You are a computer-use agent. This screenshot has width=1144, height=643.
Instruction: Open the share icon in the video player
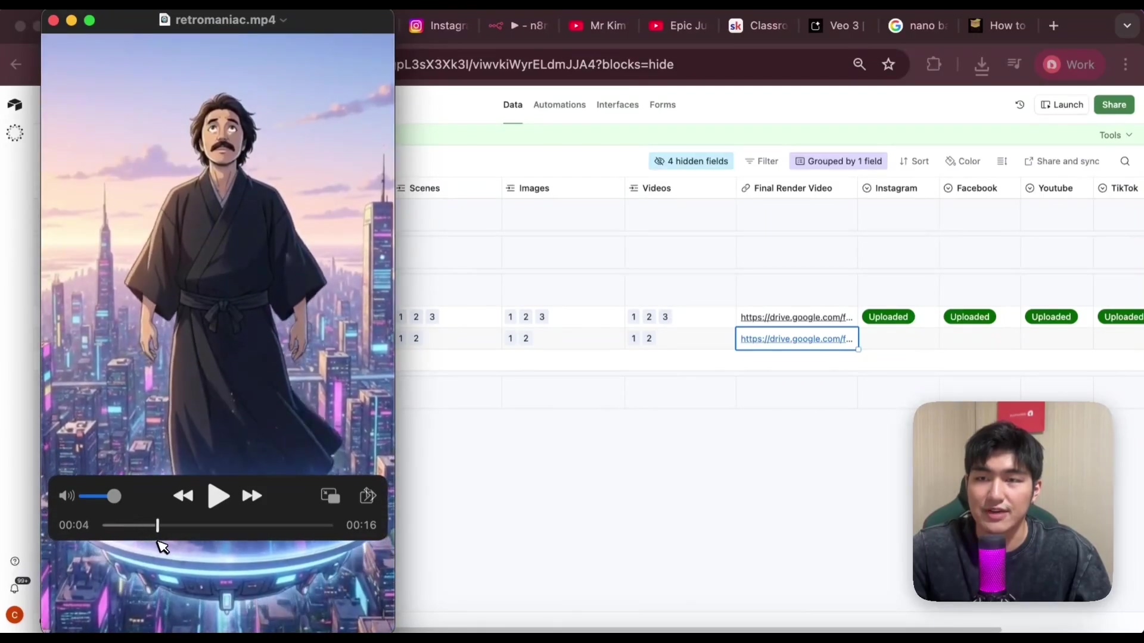click(x=368, y=496)
